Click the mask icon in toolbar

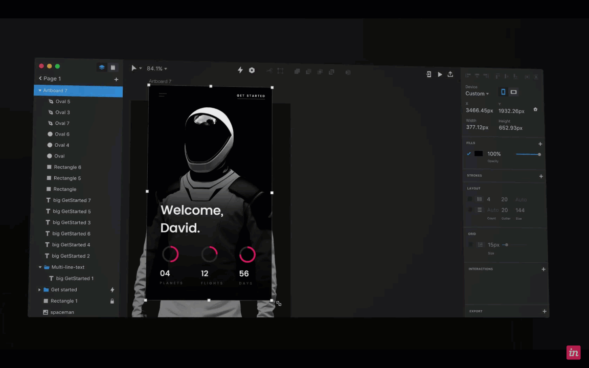click(x=348, y=72)
